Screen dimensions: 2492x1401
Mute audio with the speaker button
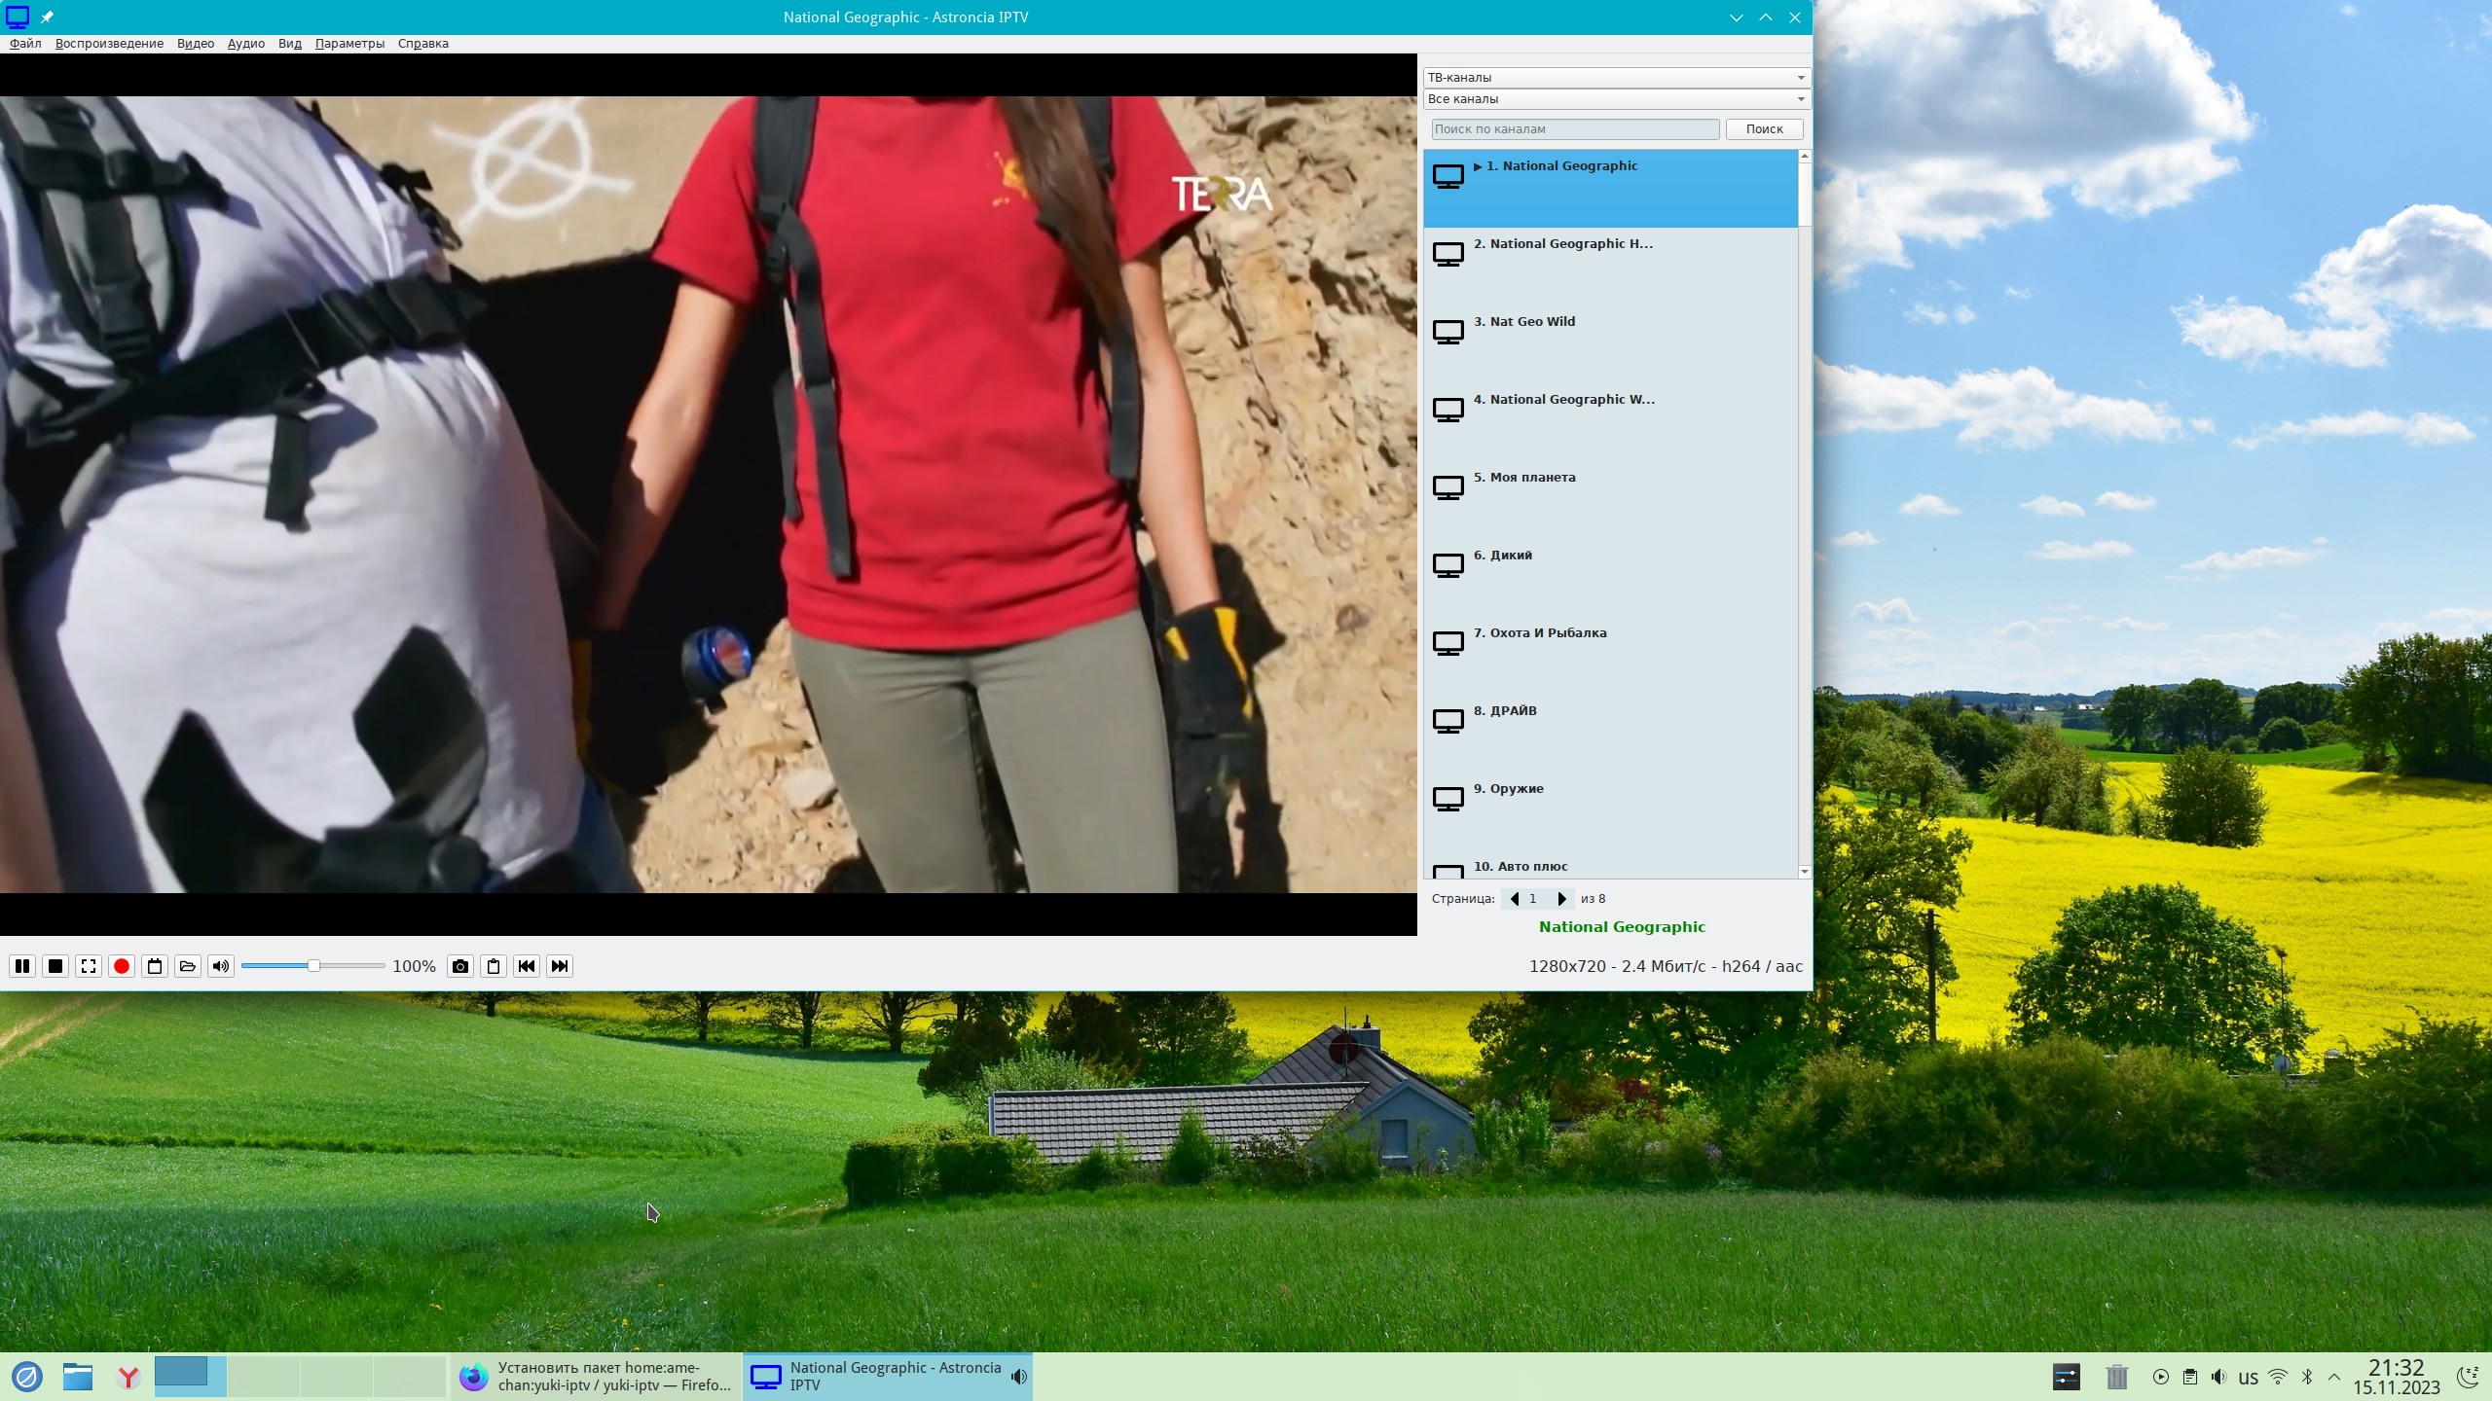pos(221,966)
